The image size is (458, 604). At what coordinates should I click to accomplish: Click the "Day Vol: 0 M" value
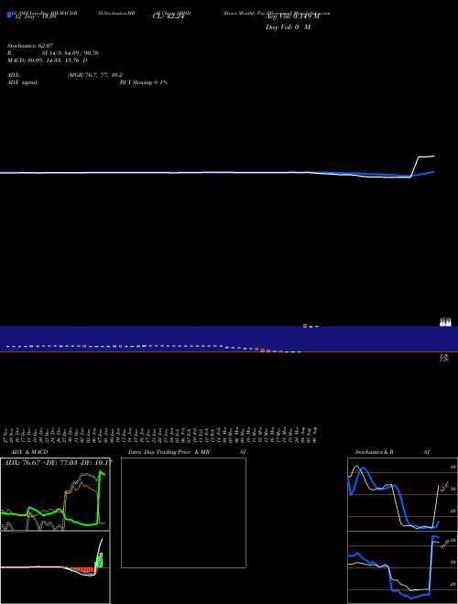coord(288,27)
